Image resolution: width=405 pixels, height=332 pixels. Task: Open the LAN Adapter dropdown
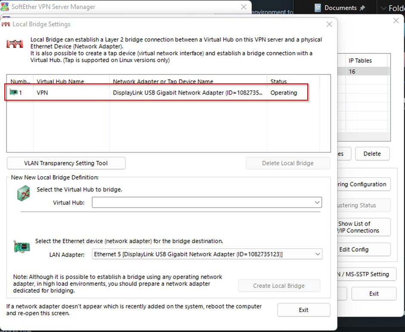tap(318, 254)
